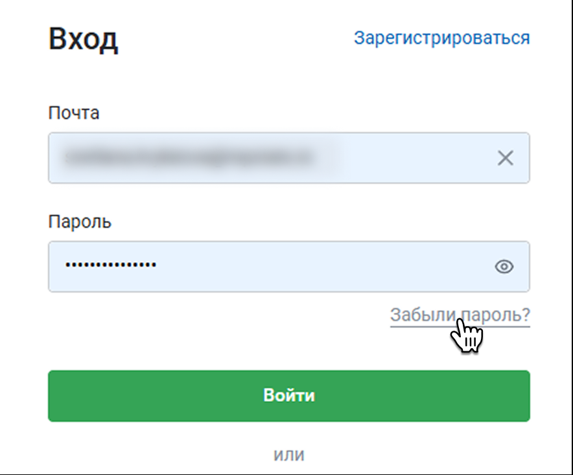Click the Пароль field label
This screenshot has width=573, height=475.
[80, 222]
